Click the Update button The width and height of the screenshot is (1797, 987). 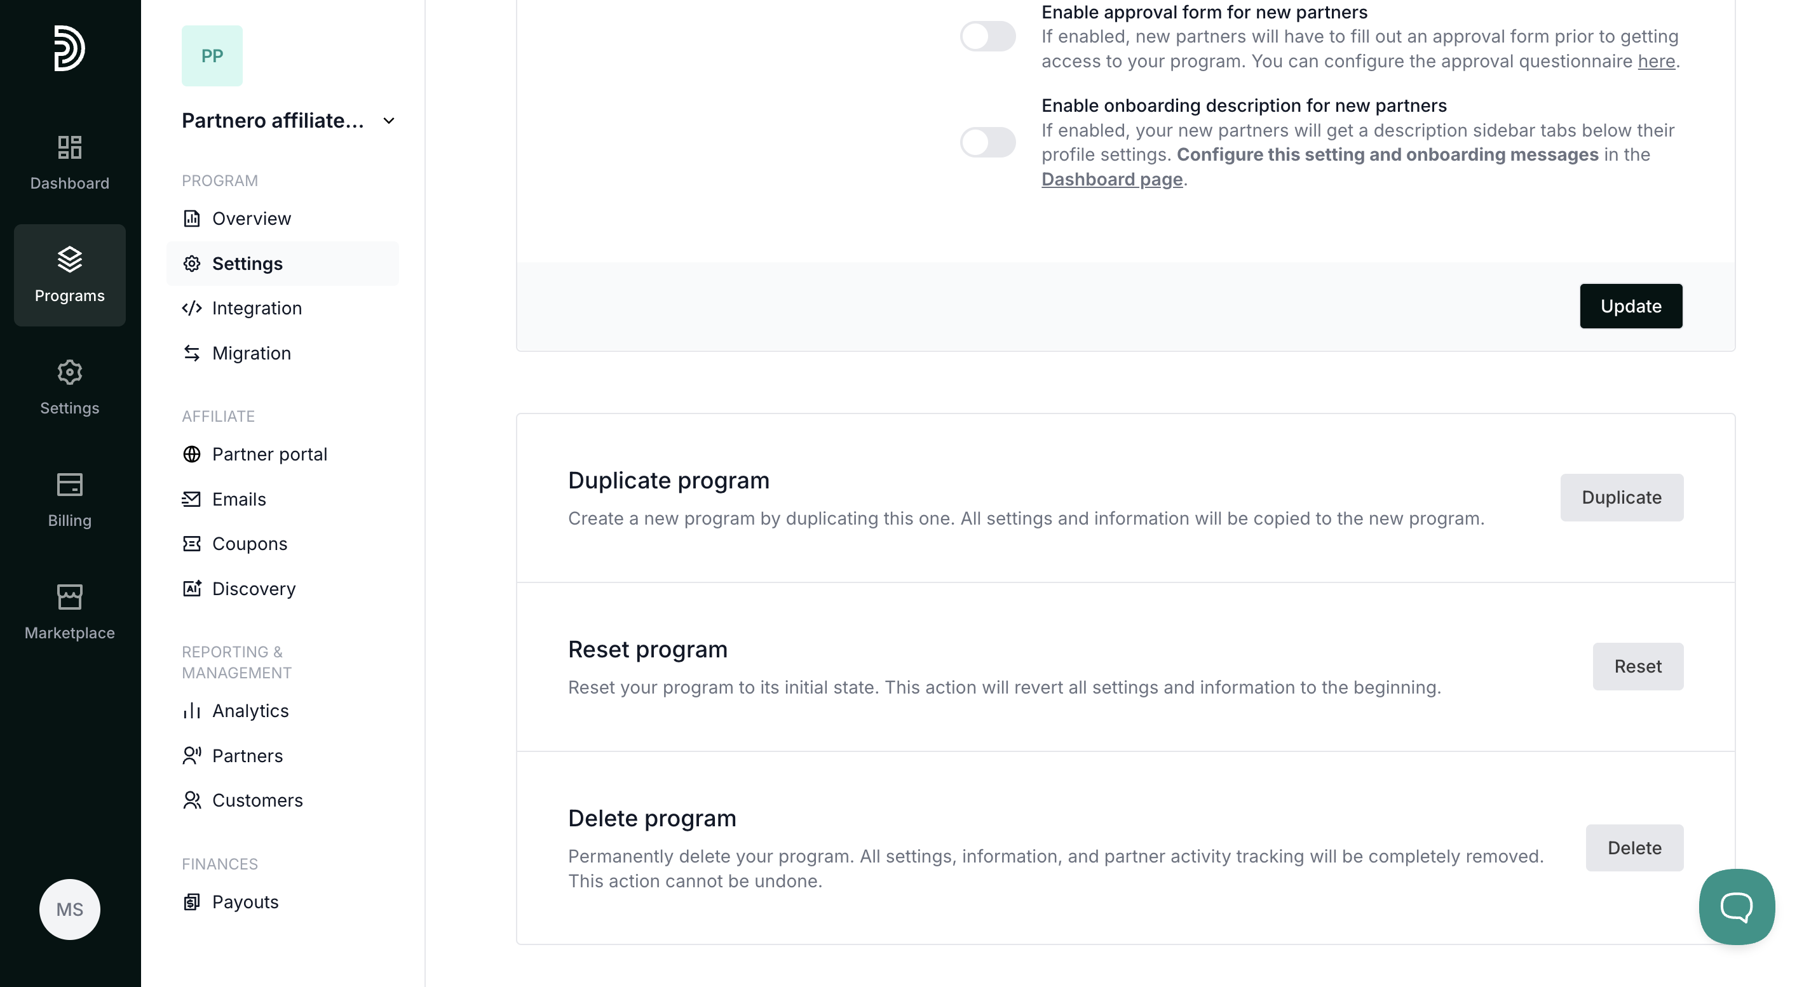1631,306
